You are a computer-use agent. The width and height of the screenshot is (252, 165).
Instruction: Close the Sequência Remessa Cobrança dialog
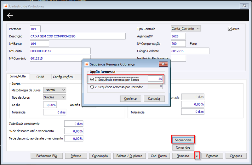coord(163,64)
